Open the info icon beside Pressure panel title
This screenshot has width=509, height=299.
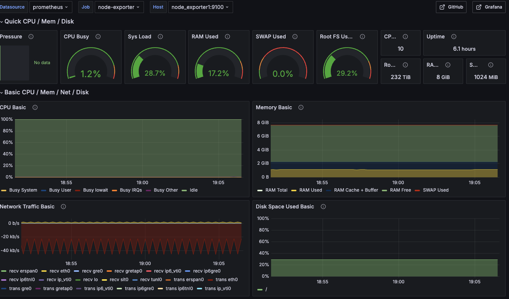pos(31,37)
